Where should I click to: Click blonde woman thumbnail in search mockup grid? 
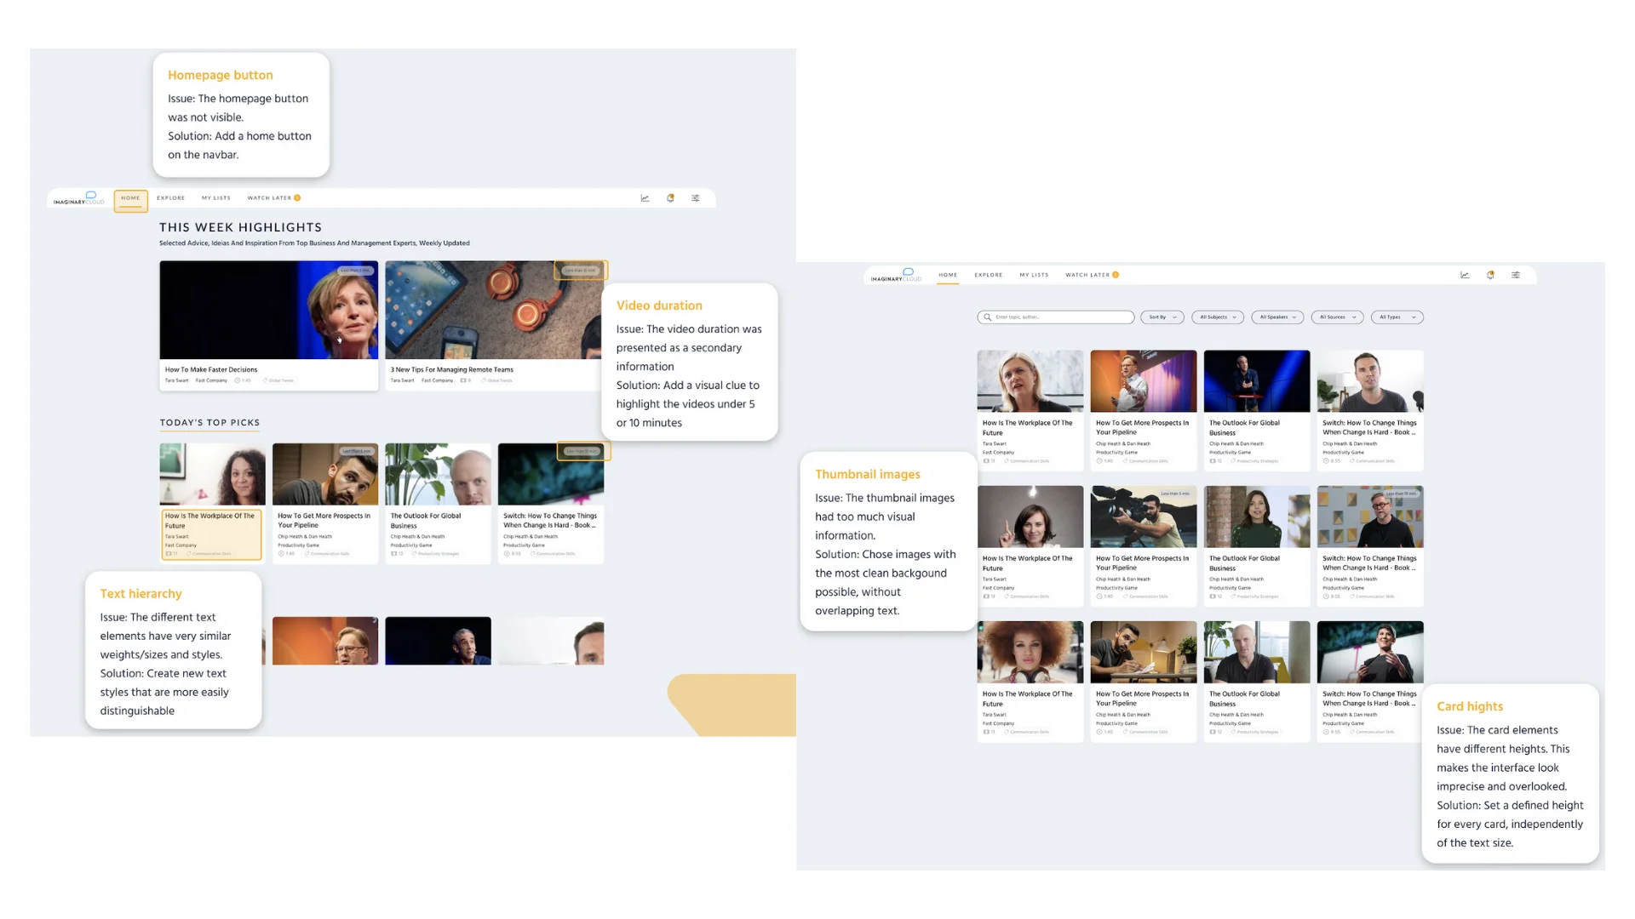(x=1030, y=381)
